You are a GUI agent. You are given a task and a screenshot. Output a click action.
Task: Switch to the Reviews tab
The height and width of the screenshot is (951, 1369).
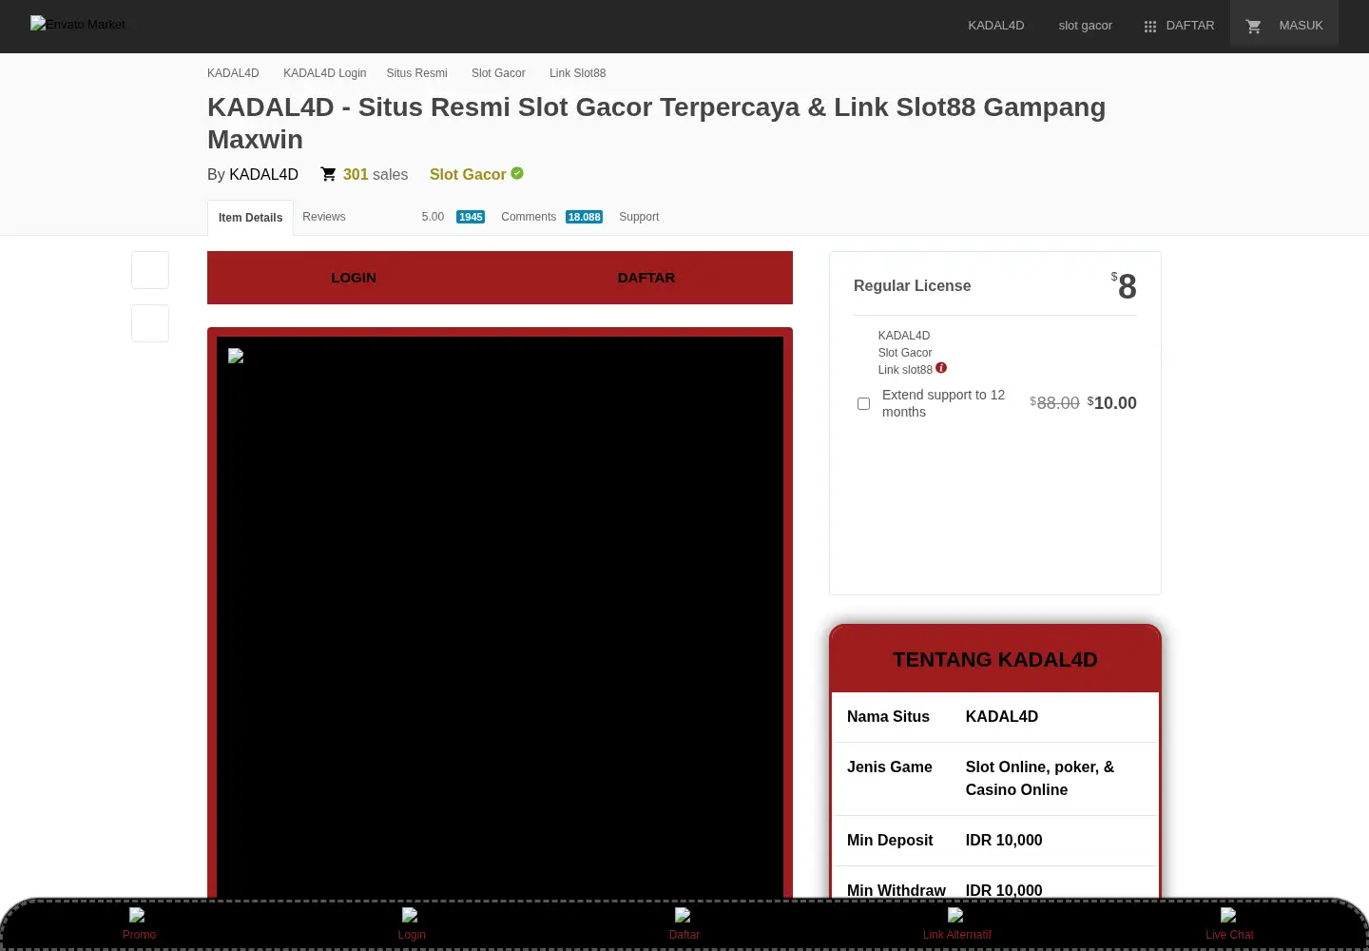tap(324, 217)
